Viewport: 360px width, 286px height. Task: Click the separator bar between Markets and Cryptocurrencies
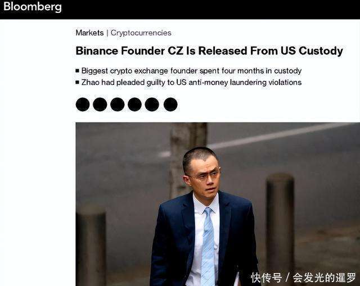click(107, 33)
